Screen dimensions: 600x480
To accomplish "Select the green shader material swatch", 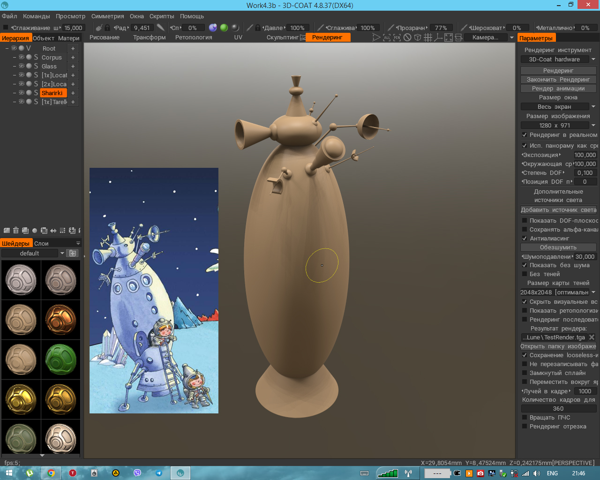I will (x=60, y=360).
